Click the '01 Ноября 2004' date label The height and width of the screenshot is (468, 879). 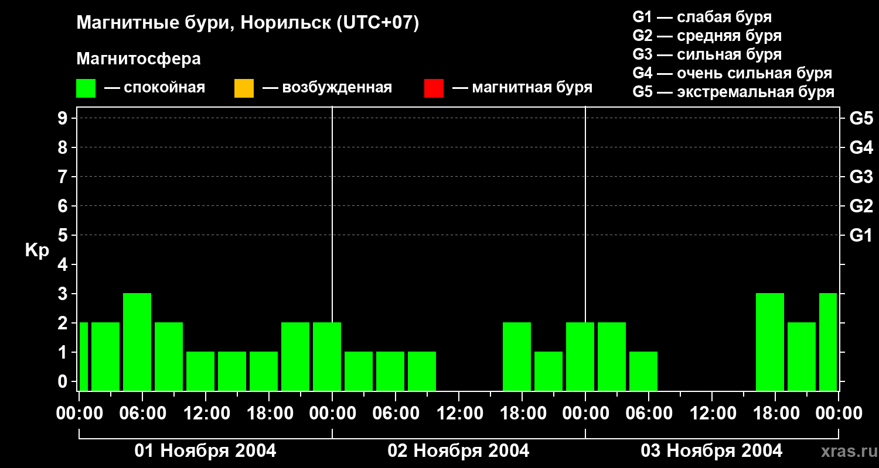[205, 451]
